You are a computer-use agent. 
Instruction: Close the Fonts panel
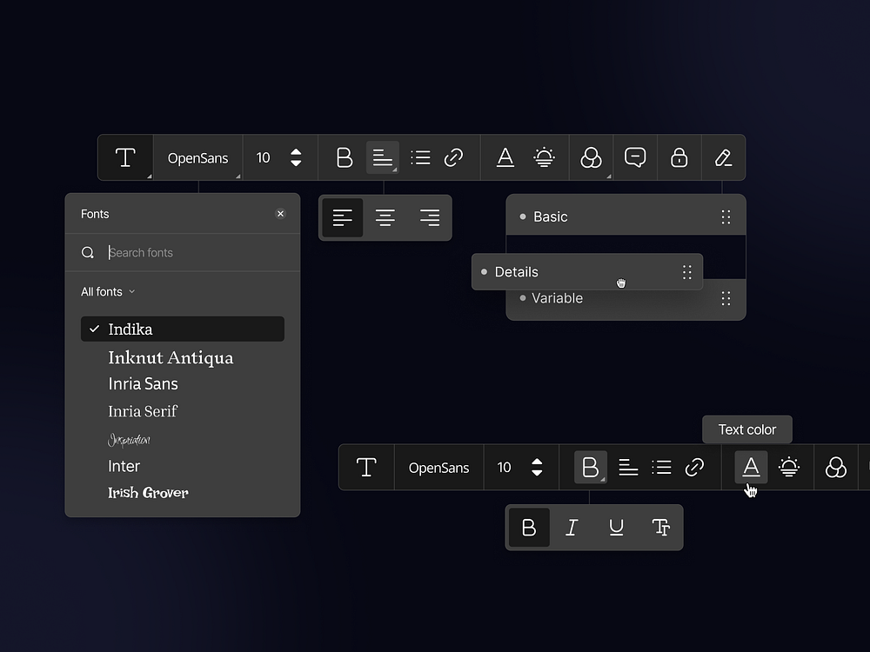(280, 213)
